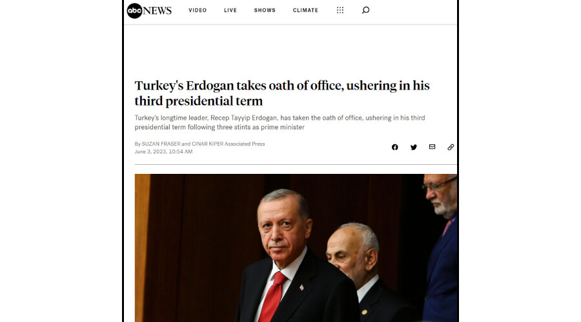Click the article summary paragraph
581x322 pixels.
[280, 122]
